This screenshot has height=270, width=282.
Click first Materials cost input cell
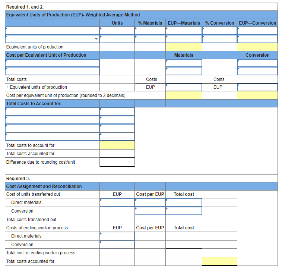click(184, 63)
